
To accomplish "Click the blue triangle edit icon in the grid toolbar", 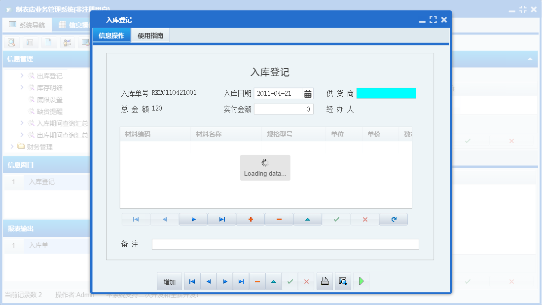I will 307,219.
